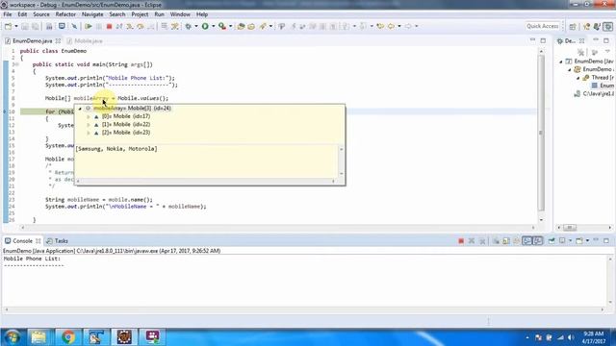Image resolution: width=616 pixels, height=346 pixels.
Task: Open the Open Console dropdown arrow
Action: 587,241
